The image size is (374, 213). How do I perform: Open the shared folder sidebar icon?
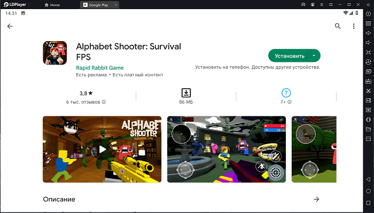368,129
